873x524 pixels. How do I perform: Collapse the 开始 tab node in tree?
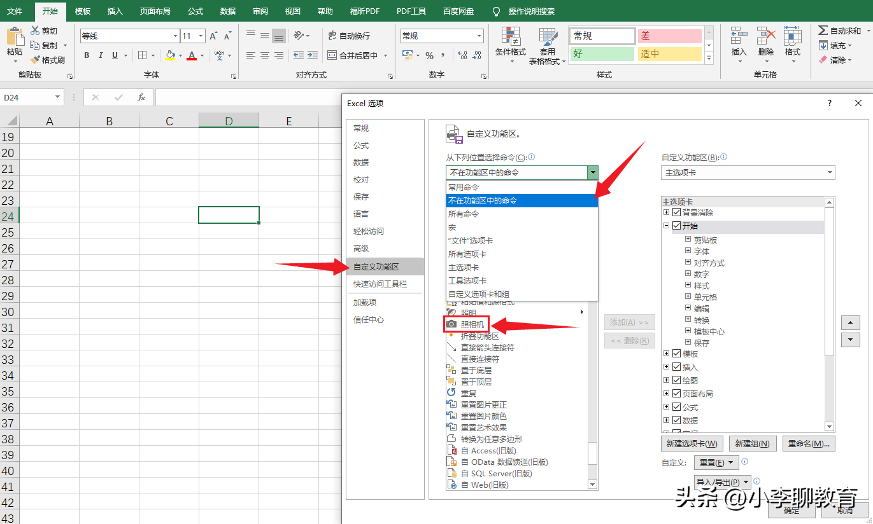[667, 226]
